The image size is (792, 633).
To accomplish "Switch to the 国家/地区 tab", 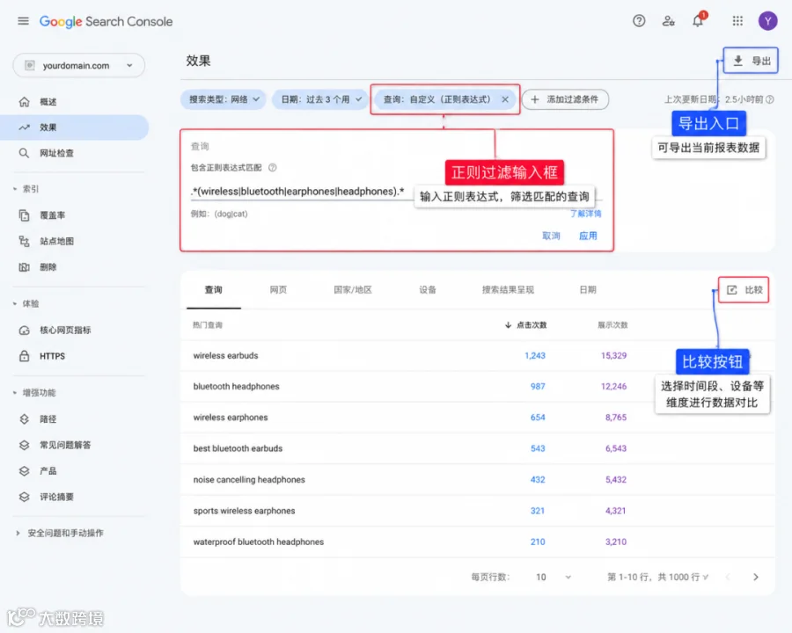I will pos(353,290).
